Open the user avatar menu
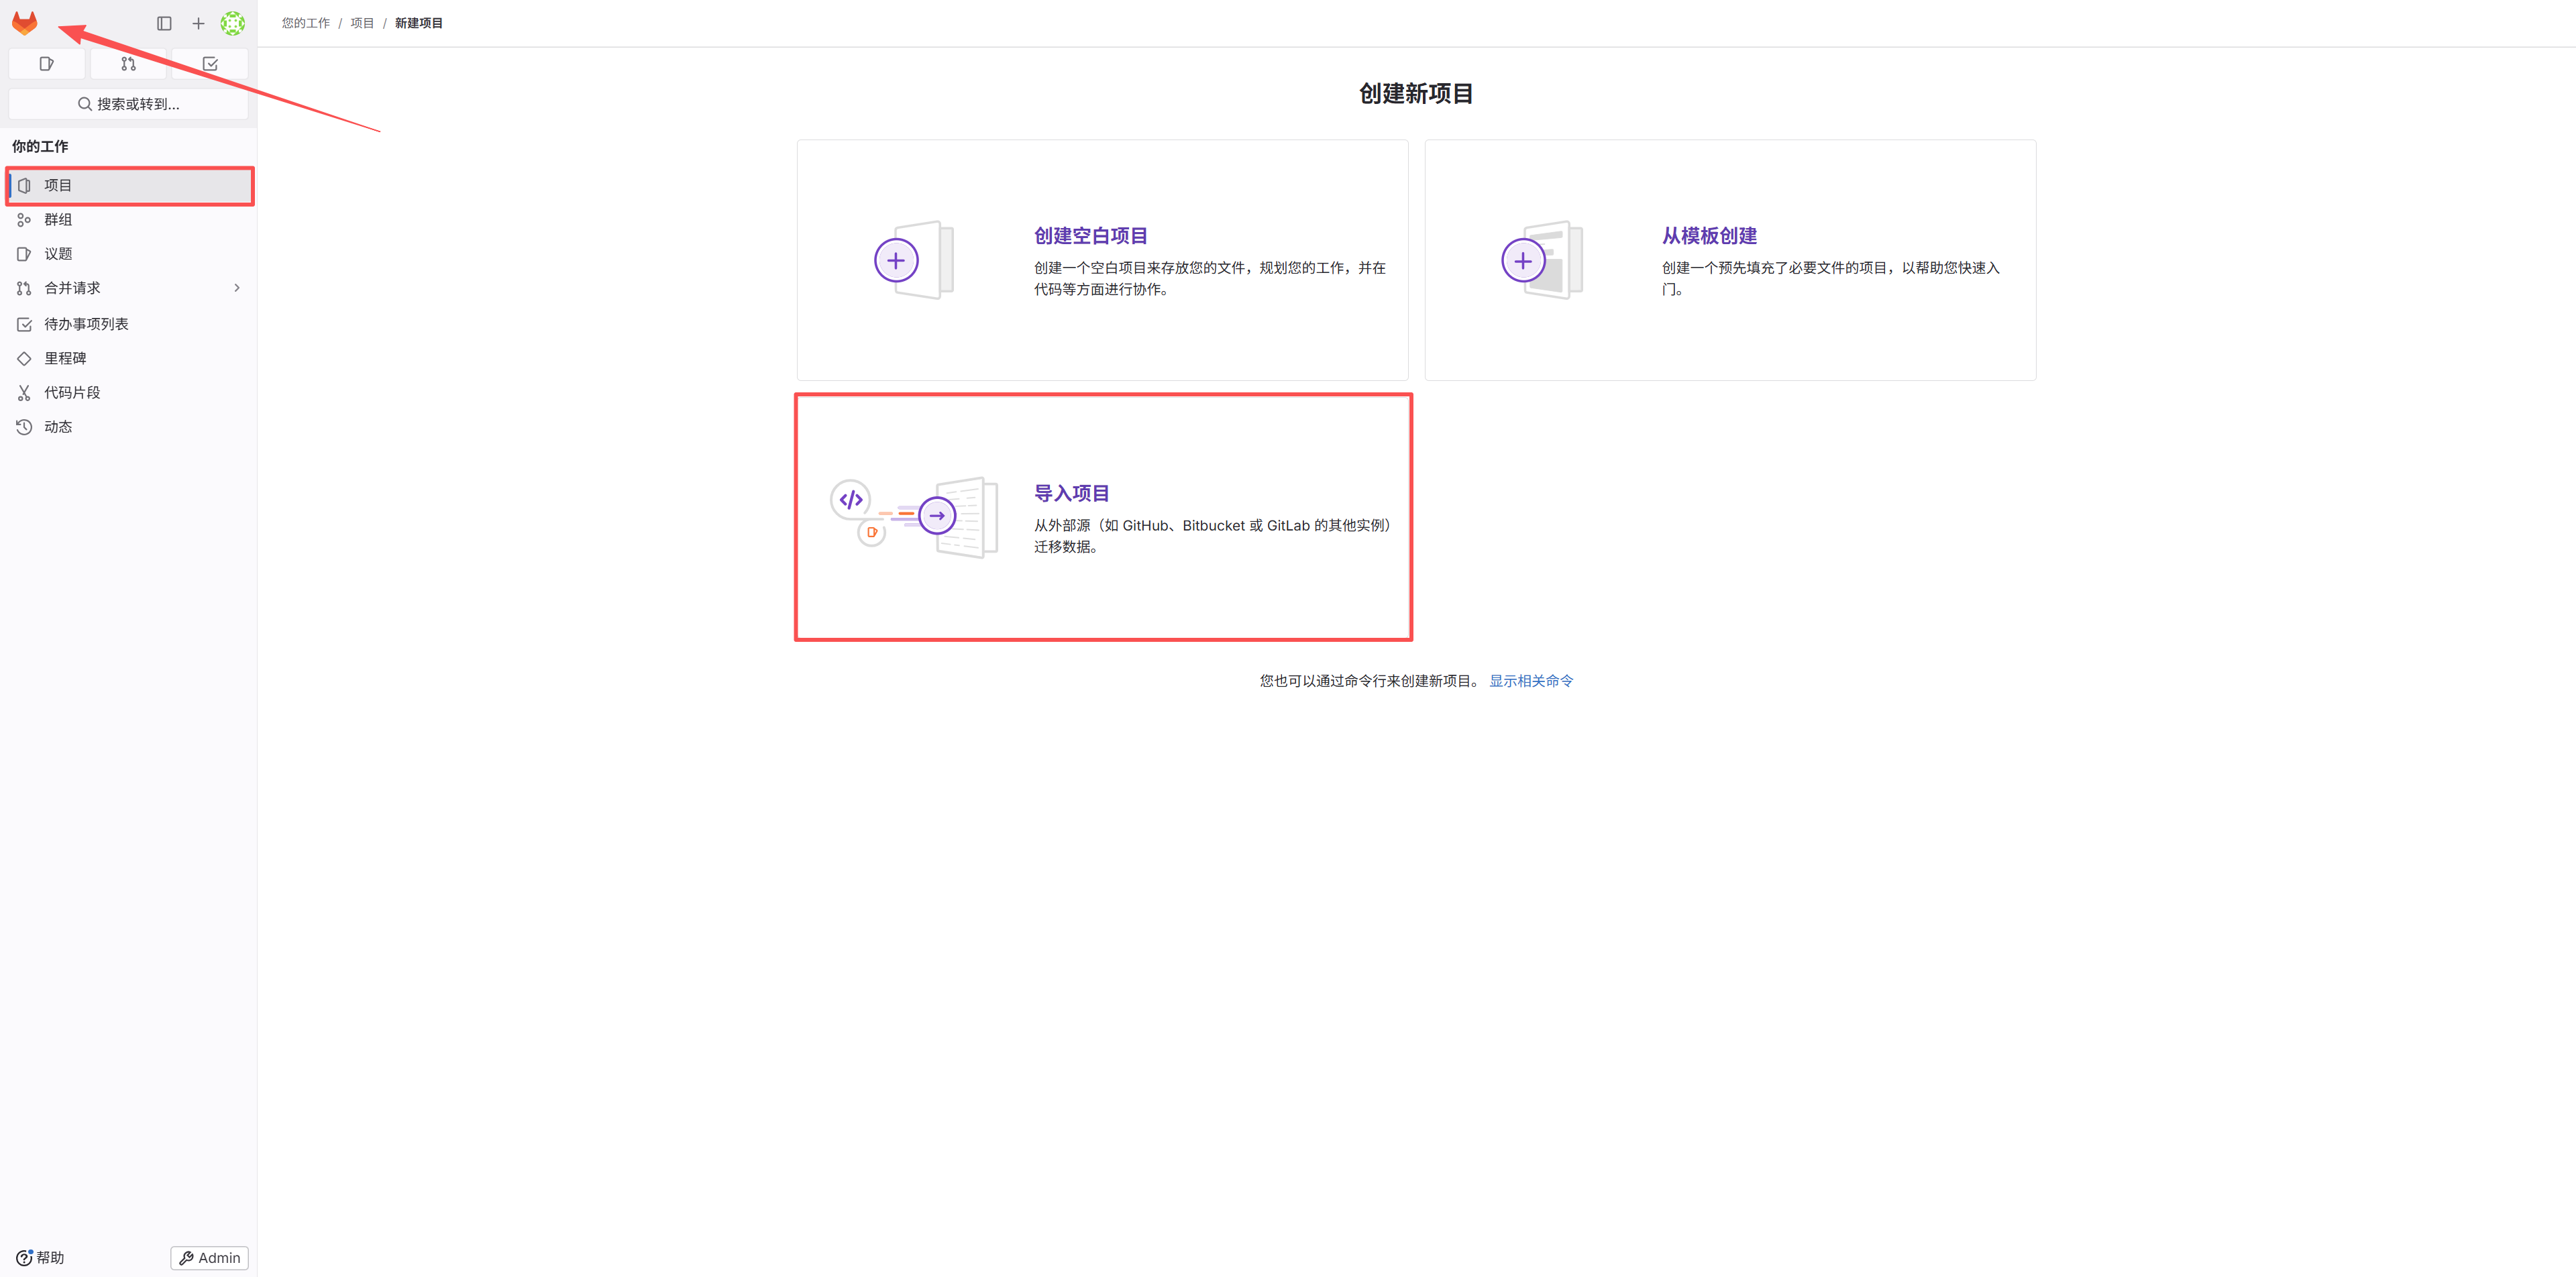 (x=232, y=23)
